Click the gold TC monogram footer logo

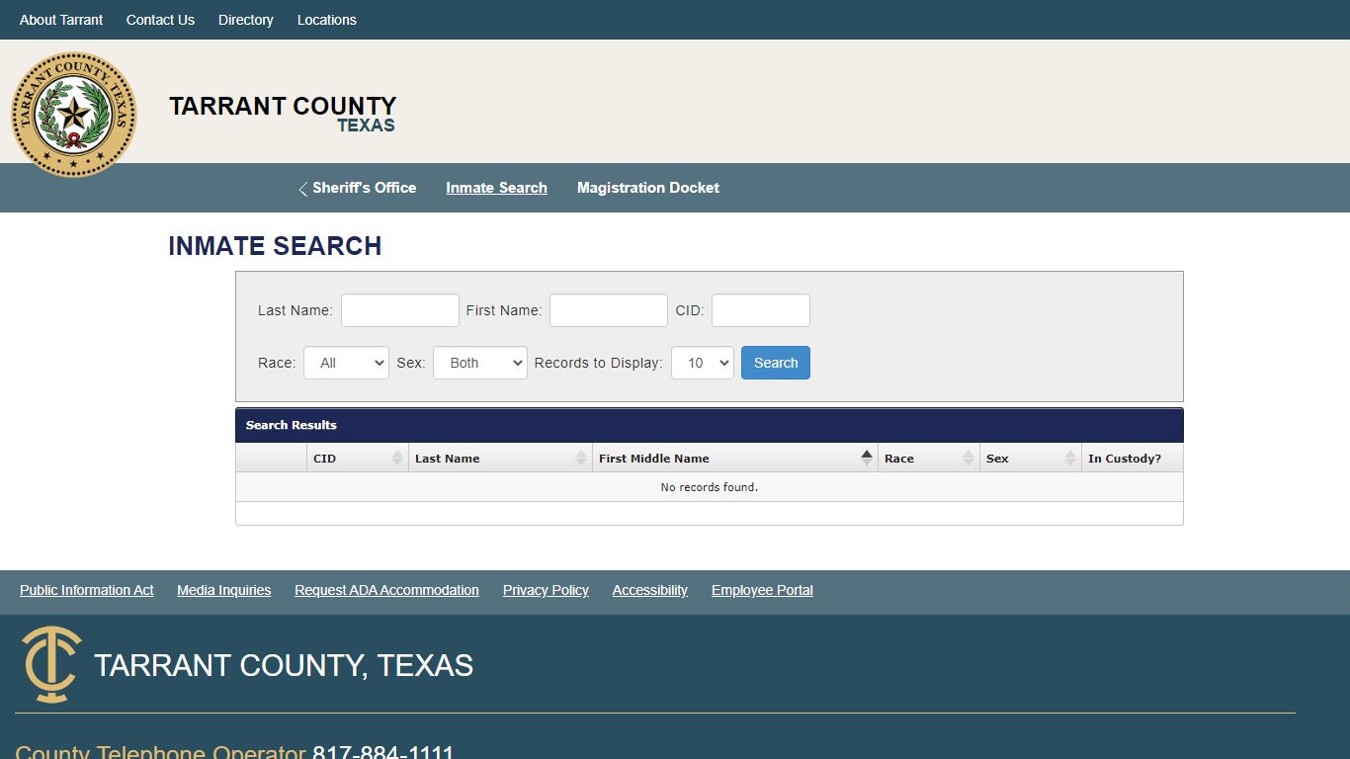(51, 664)
